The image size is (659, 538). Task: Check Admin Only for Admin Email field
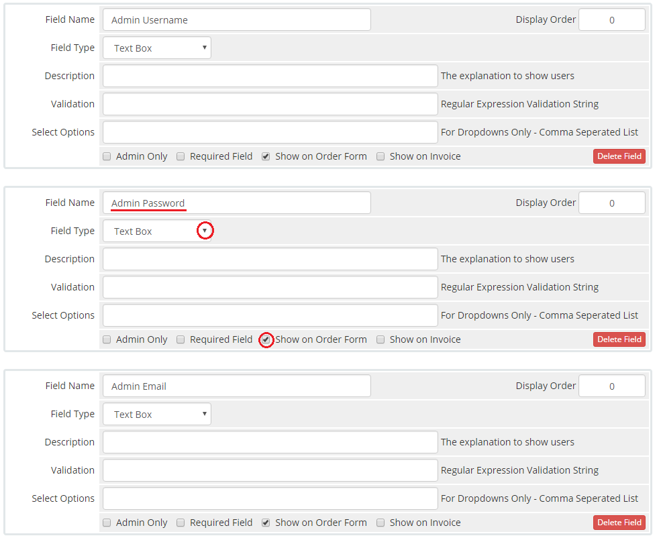click(107, 523)
